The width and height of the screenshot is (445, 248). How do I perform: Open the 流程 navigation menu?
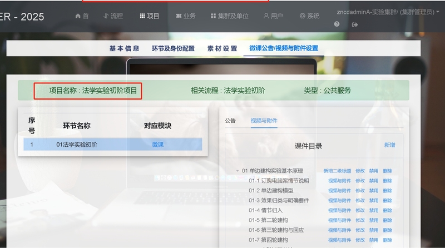click(x=113, y=16)
